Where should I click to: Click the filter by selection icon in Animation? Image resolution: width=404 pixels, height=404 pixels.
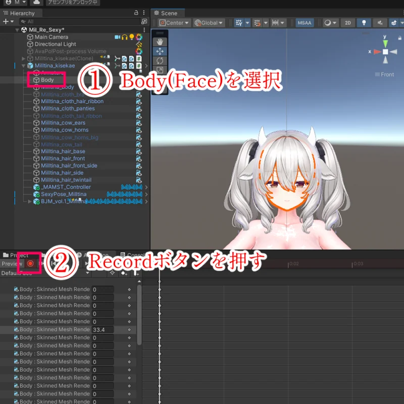(x=112, y=273)
